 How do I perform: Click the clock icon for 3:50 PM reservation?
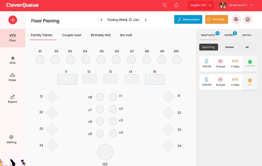(206, 61)
